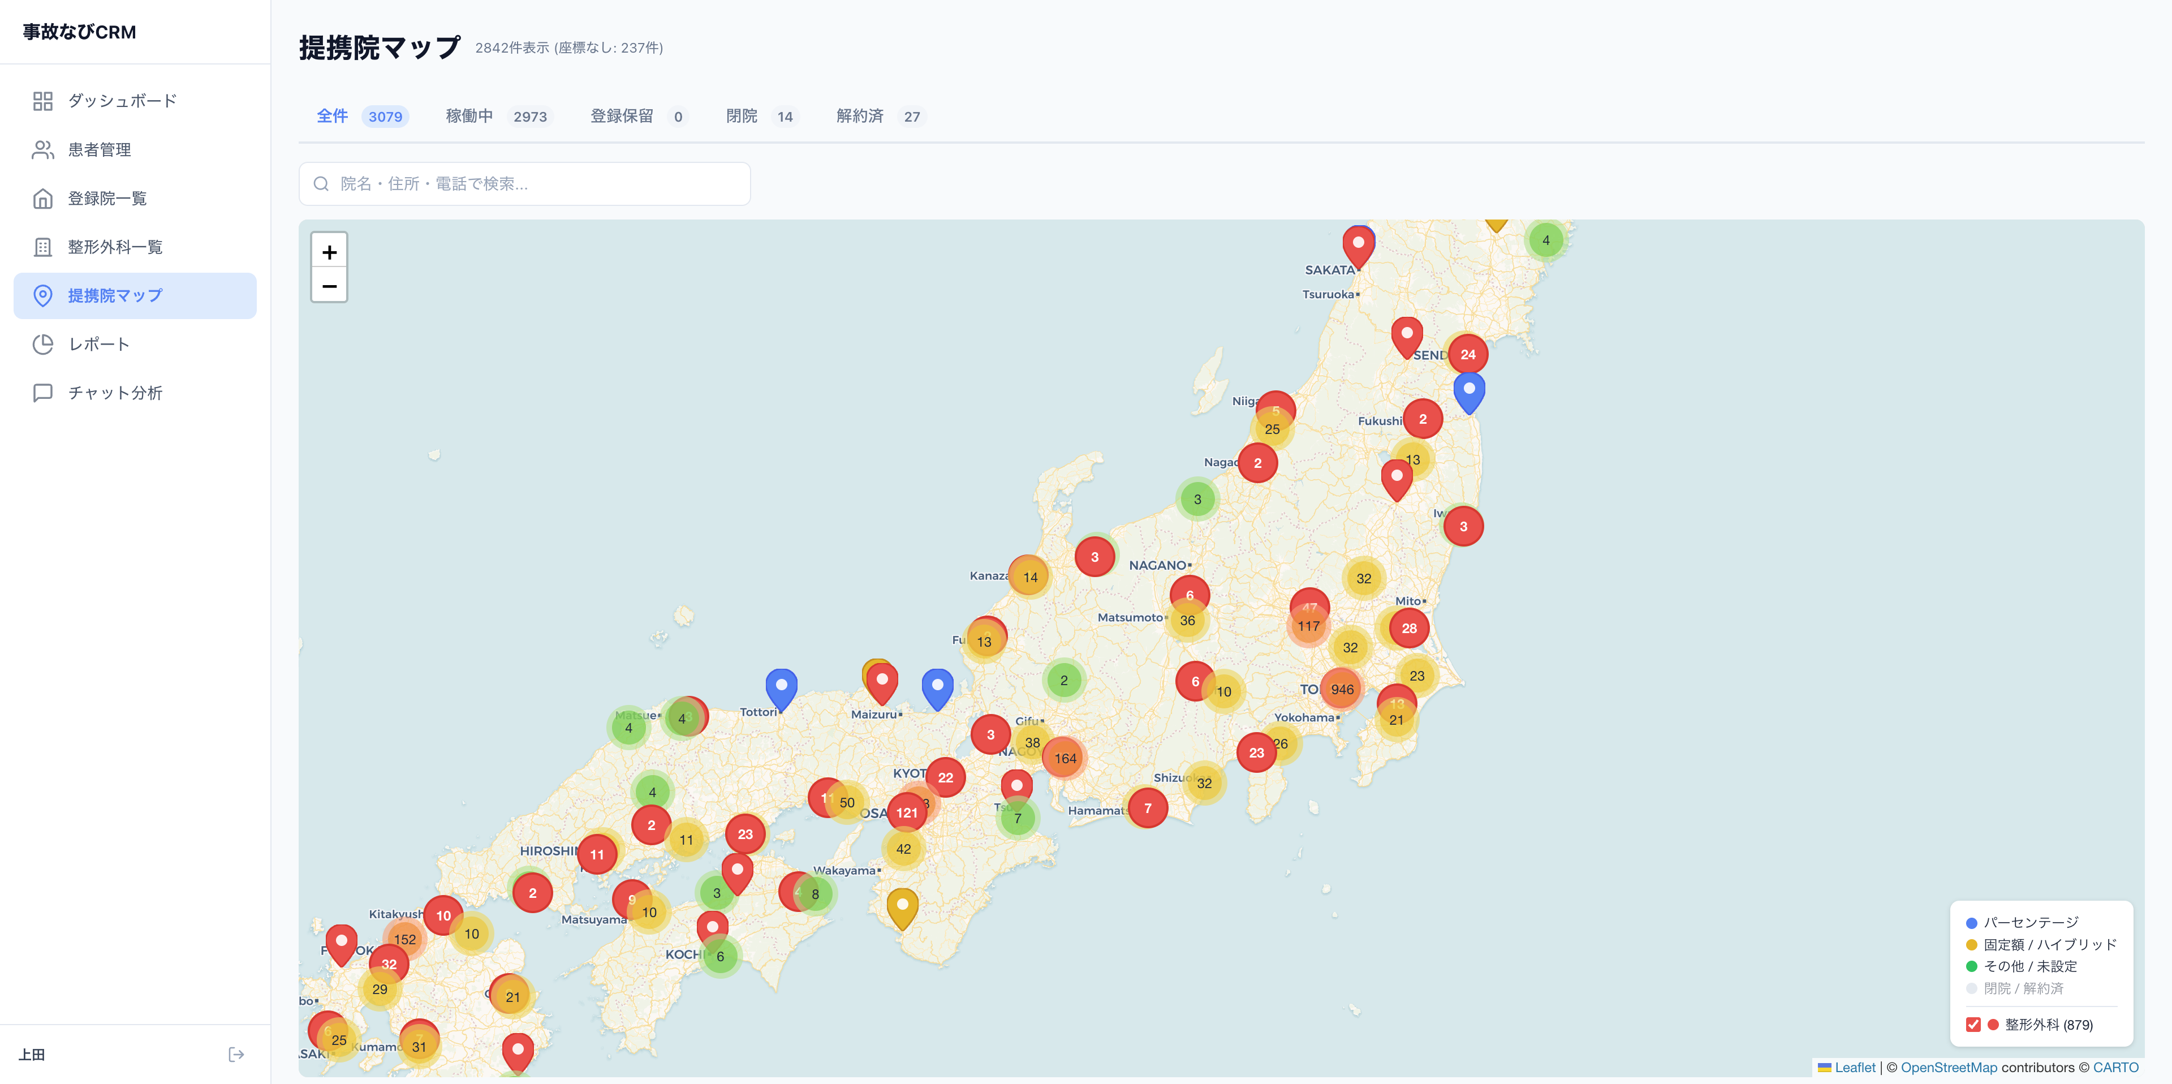The width and height of the screenshot is (2172, 1084).
Task: Switch to the 稼働中 tab
Action: (469, 117)
